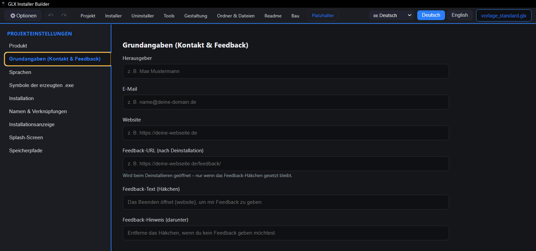Viewport: 536px width, 251px height.
Task: Switch interface language to Deutsch
Action: [431, 15]
